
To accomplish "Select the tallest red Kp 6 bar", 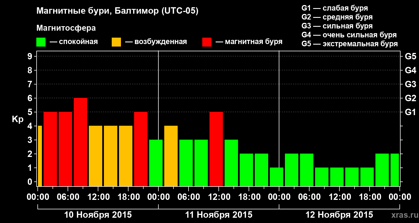I will pyautogui.click(x=80, y=142).
